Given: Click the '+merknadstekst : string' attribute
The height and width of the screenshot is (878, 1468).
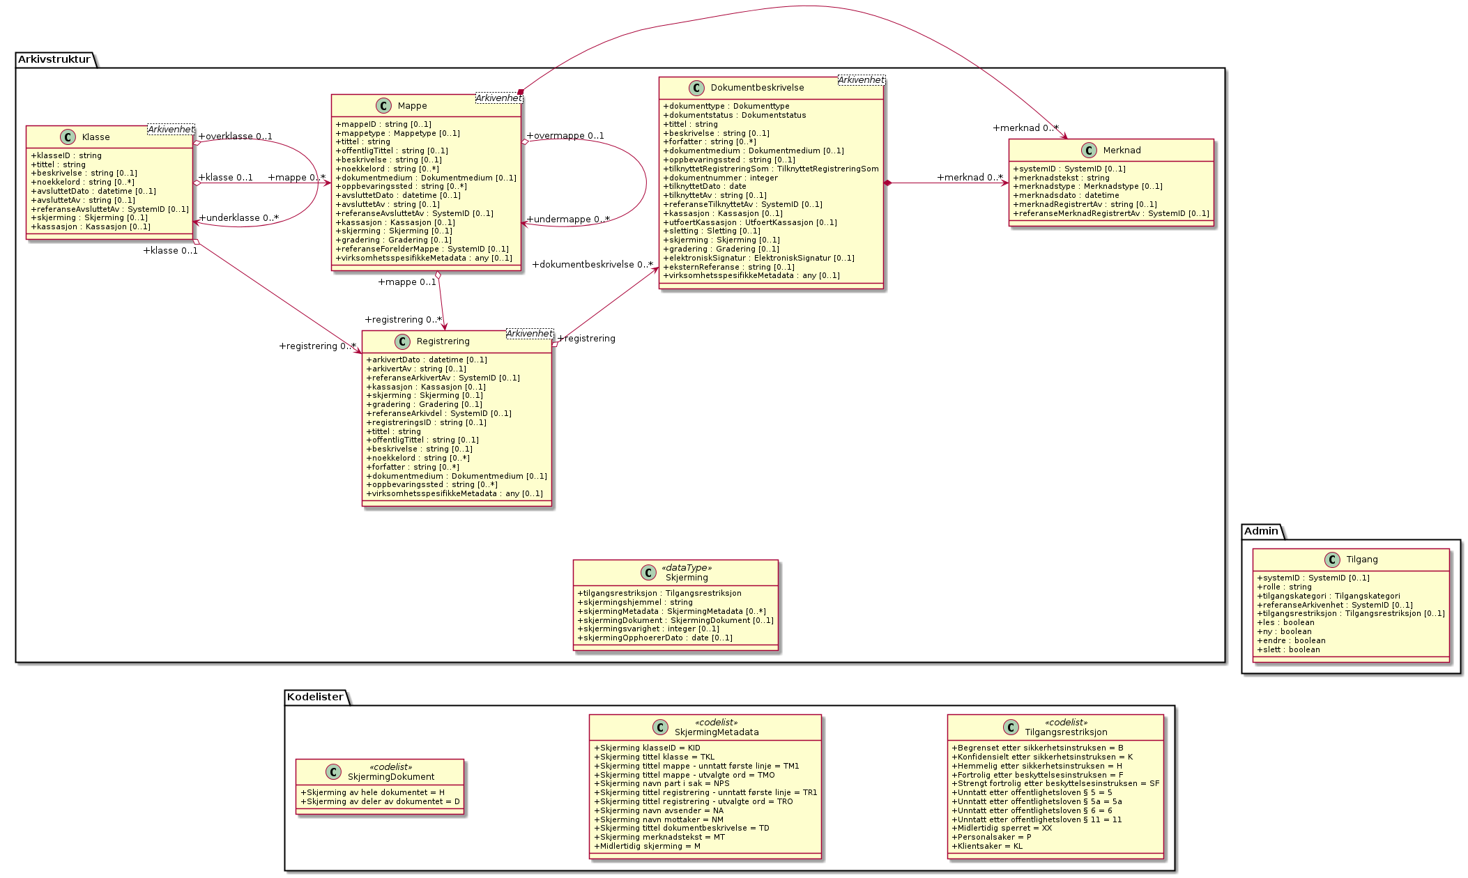Looking at the screenshot, I should coord(1061,178).
